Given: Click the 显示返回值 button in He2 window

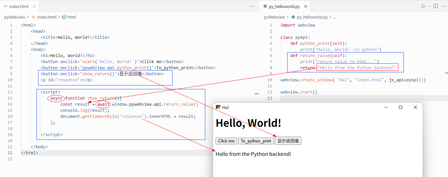Looking at the screenshot, I should [288, 141].
